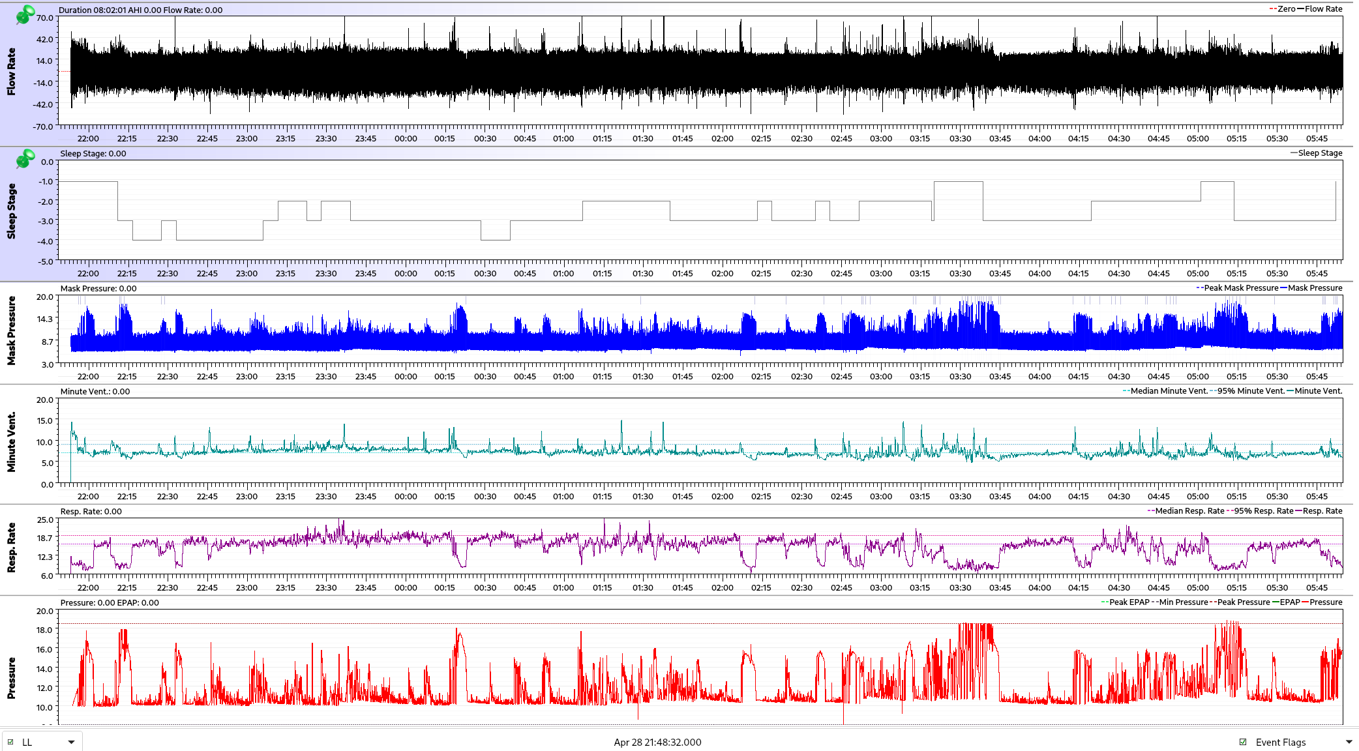
Task: Unpin the Sleep Stage graph using its pin icon
Action: [25, 158]
